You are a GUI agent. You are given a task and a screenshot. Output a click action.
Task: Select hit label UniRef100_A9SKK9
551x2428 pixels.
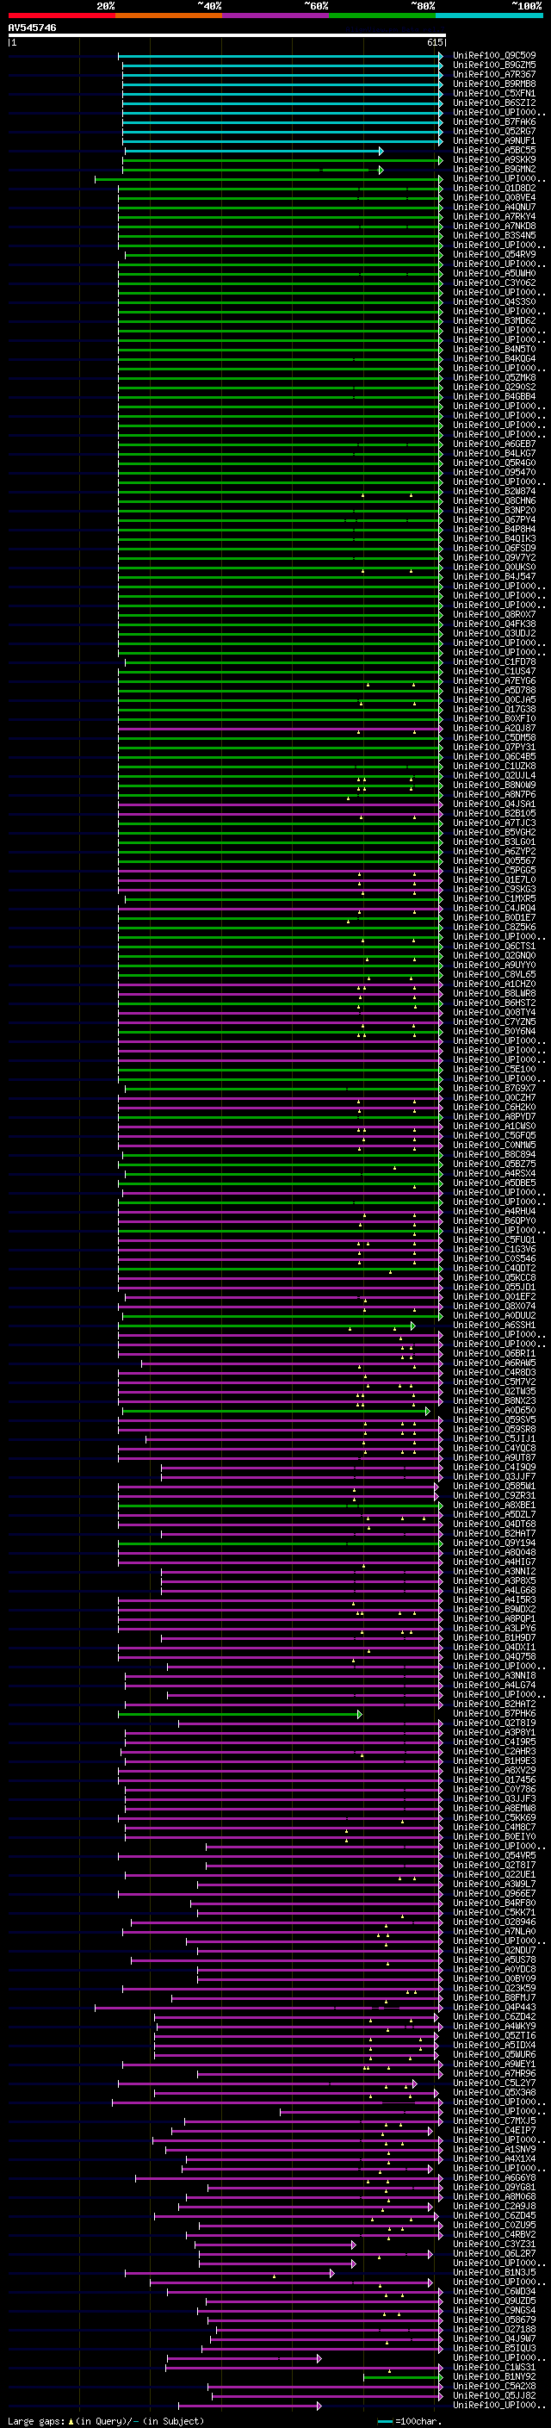click(494, 160)
